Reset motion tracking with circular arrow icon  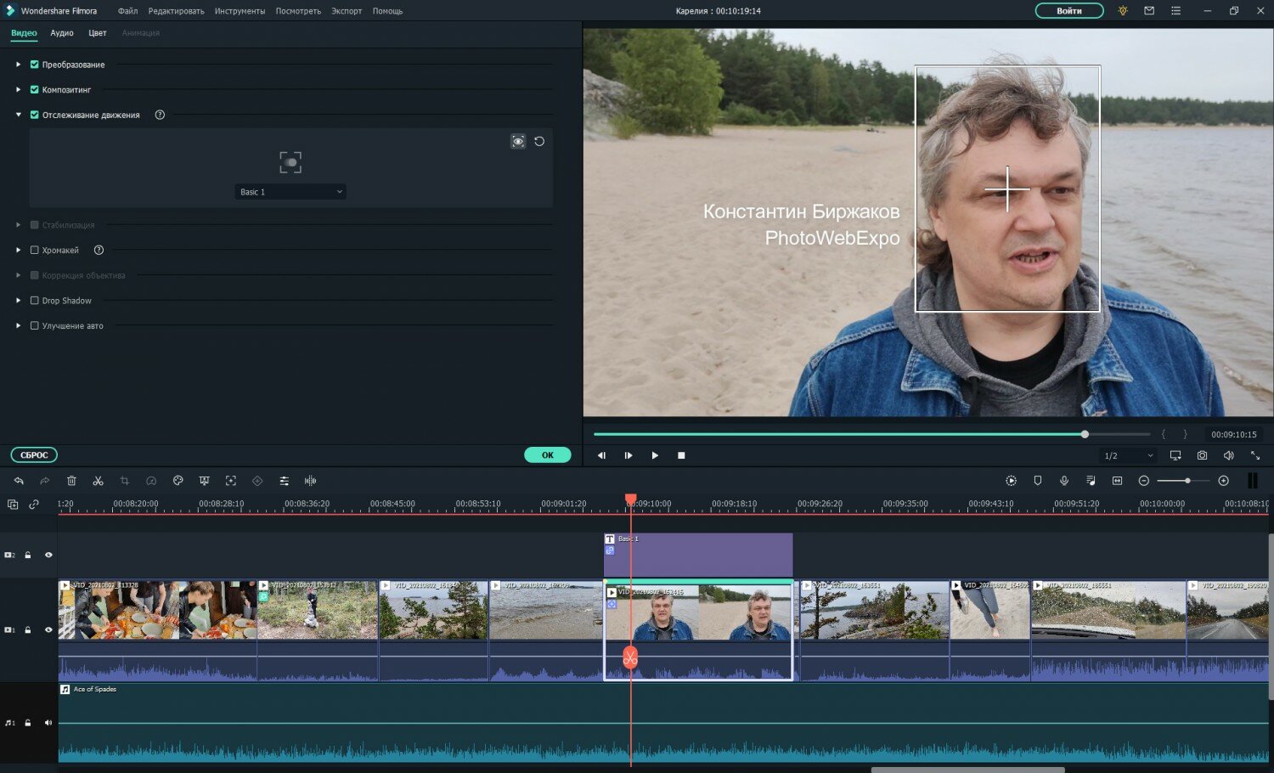click(539, 141)
